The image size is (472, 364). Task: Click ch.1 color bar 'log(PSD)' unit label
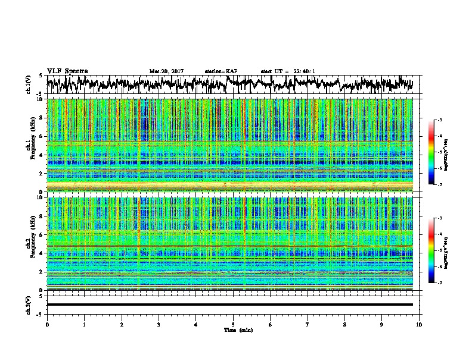point(446,155)
